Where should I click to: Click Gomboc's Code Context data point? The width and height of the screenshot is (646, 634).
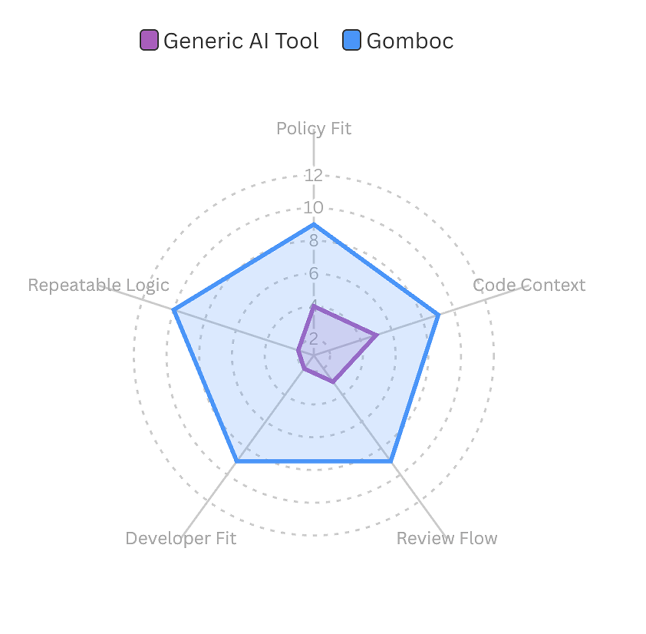coord(439,315)
